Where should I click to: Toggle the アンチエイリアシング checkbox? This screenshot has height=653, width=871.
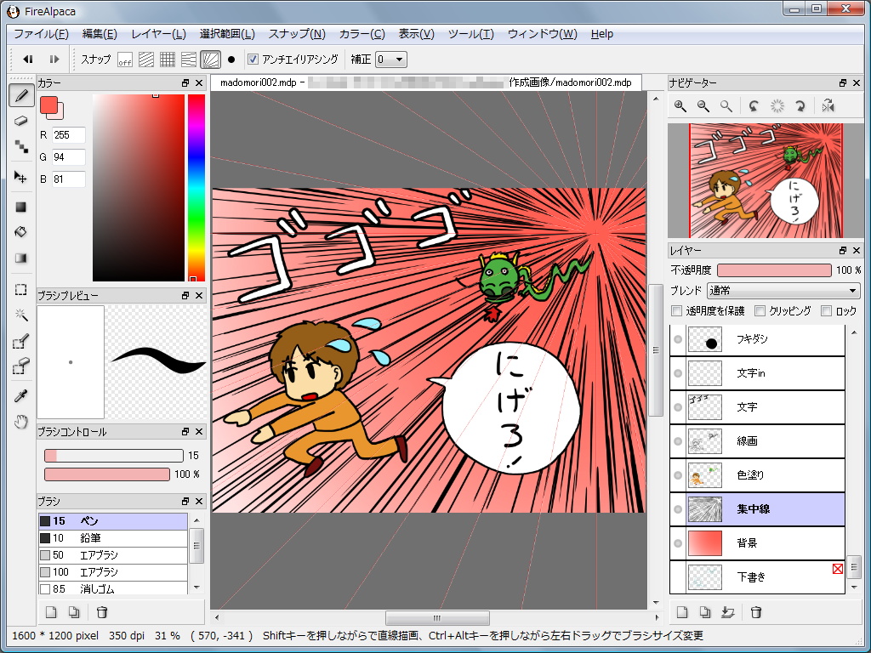253,60
